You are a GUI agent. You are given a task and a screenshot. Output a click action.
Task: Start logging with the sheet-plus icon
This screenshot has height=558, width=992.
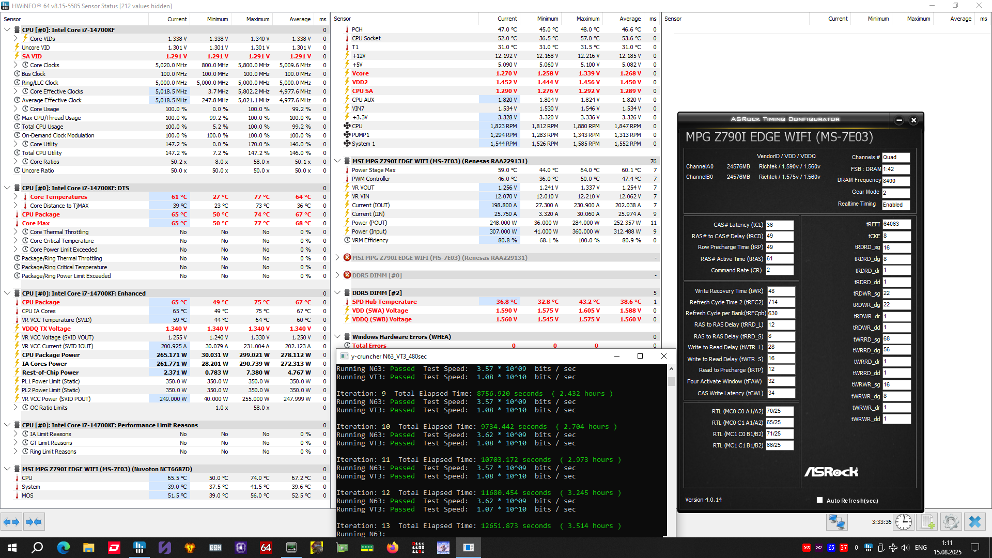(928, 522)
